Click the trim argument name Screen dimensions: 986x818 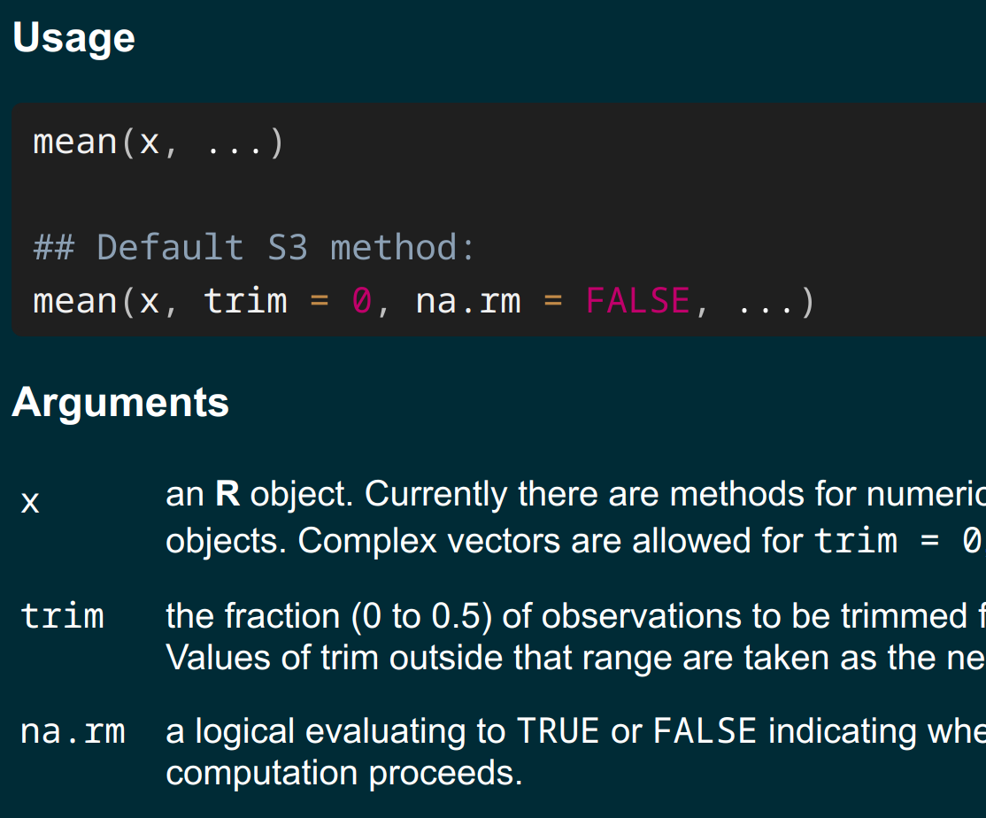pos(62,615)
